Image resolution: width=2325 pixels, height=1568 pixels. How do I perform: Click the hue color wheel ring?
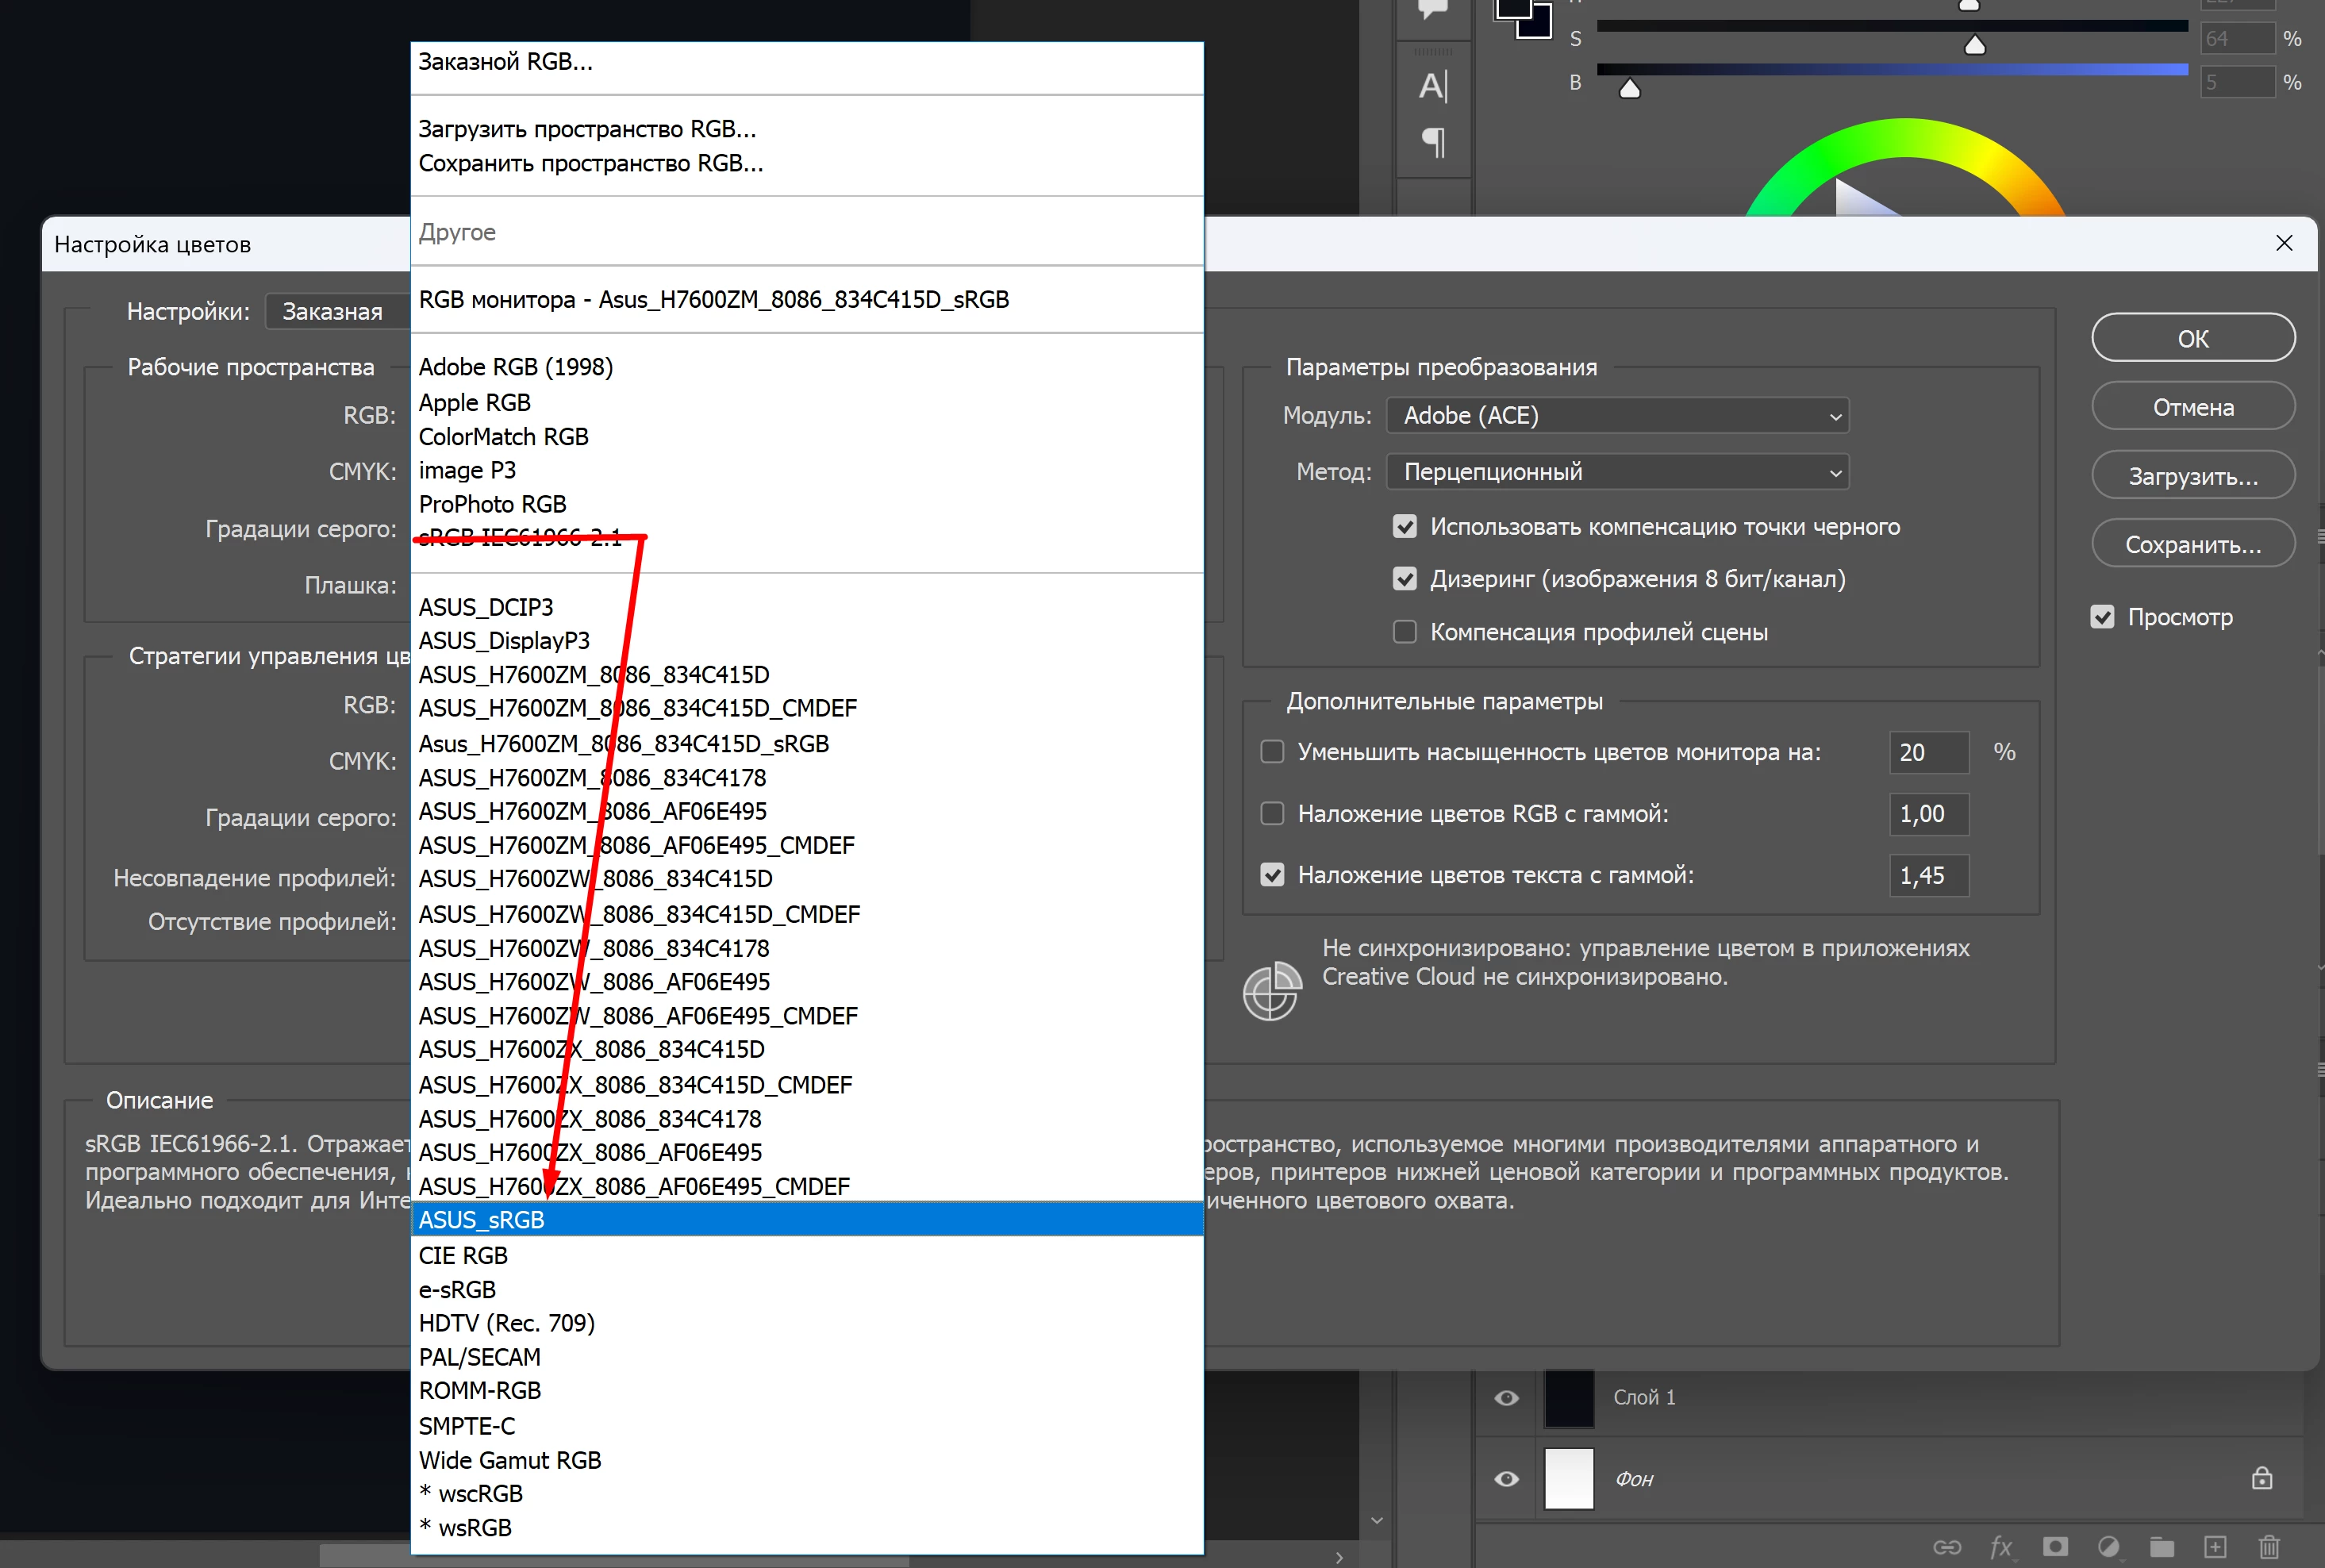pos(1905,138)
